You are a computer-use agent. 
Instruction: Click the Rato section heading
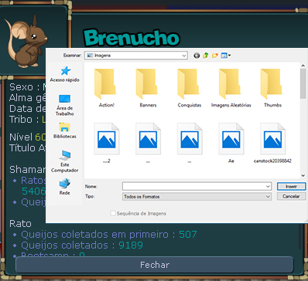point(20,223)
